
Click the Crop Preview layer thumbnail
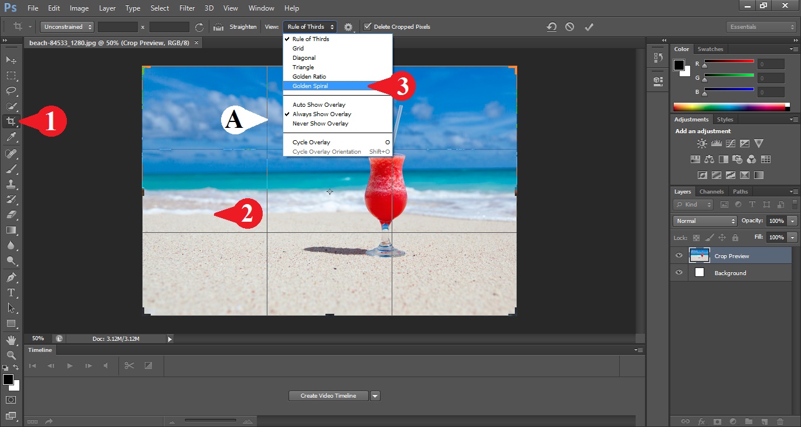click(699, 255)
